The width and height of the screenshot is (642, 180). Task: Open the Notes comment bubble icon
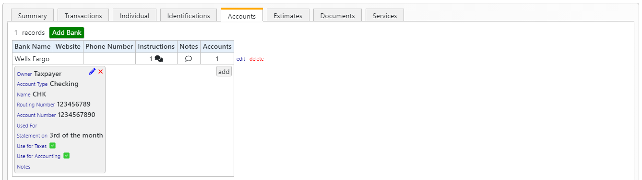(189, 59)
